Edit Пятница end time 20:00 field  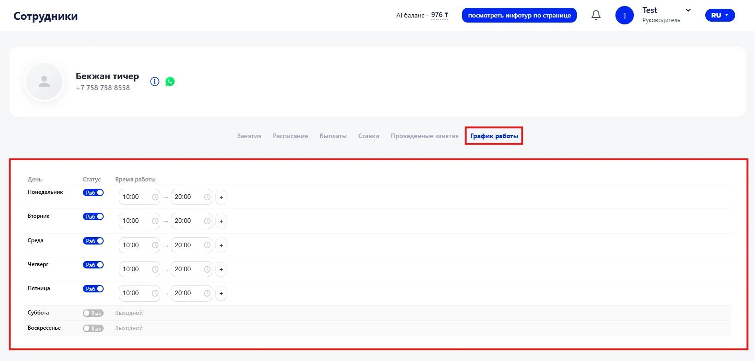(192, 293)
